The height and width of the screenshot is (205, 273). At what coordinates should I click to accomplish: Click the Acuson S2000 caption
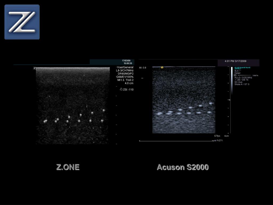point(183,167)
